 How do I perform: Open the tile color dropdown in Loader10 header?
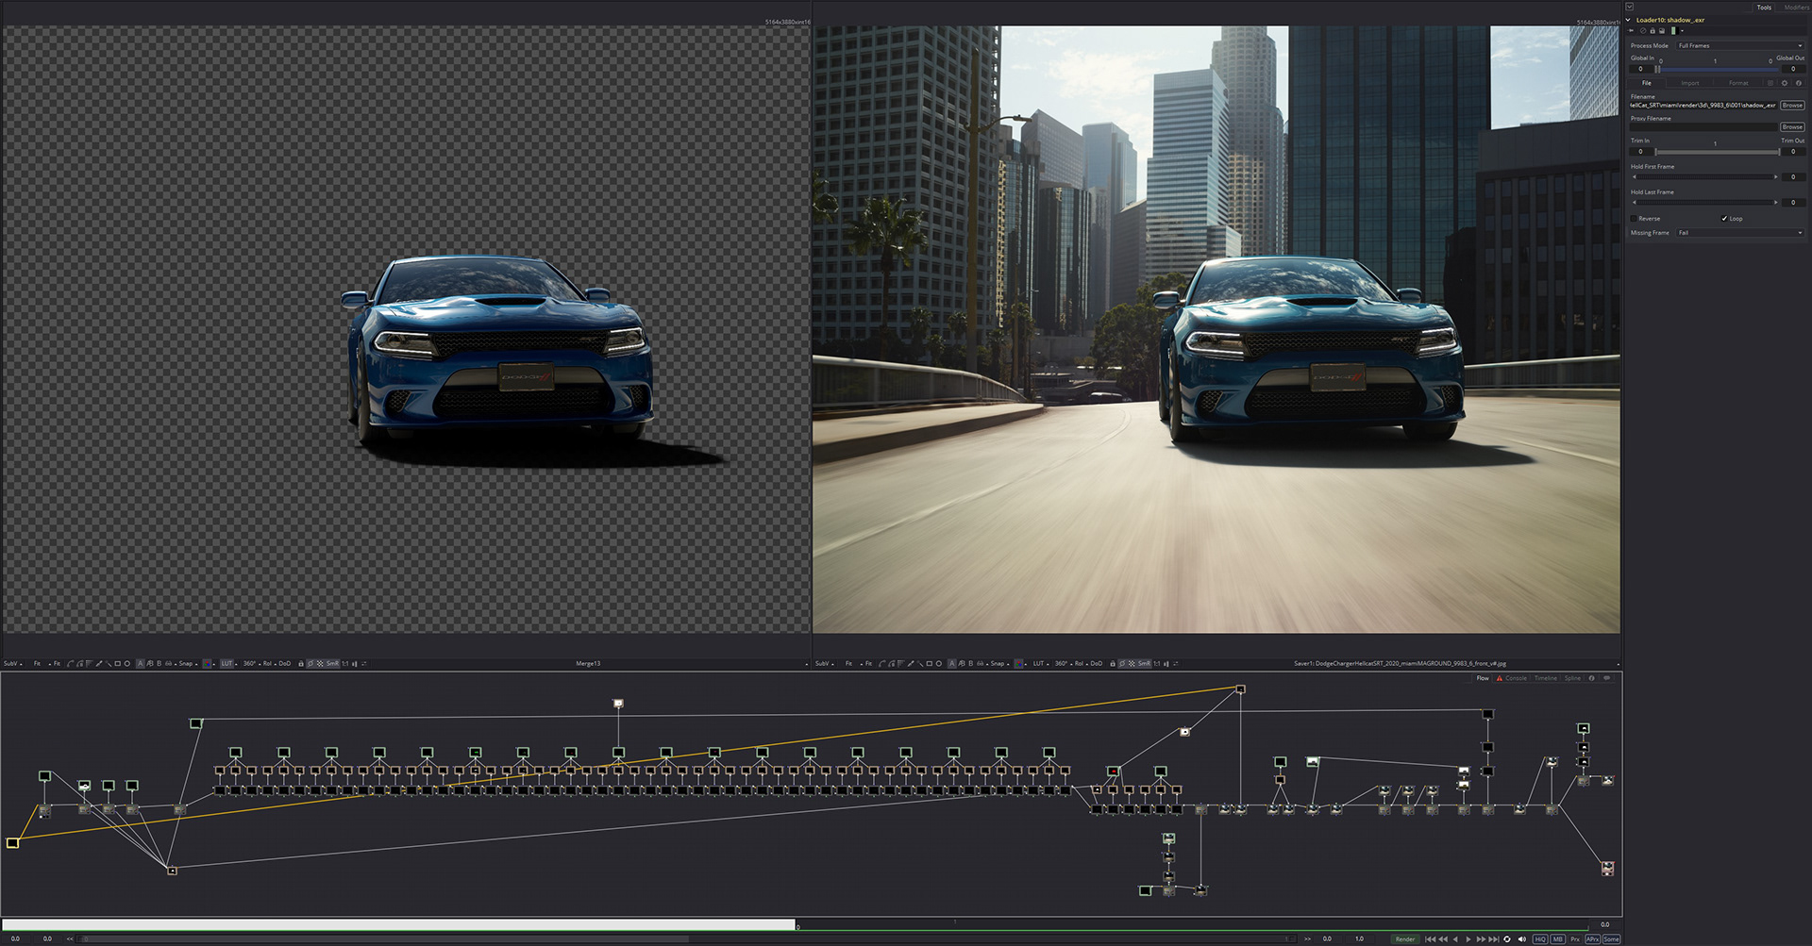(1682, 30)
